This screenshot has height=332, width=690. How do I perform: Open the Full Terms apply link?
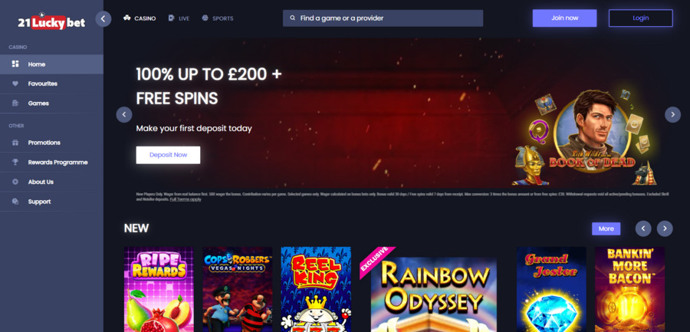click(186, 199)
